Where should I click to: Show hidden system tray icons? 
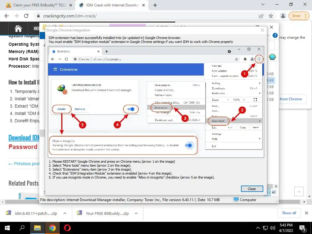click(258, 228)
